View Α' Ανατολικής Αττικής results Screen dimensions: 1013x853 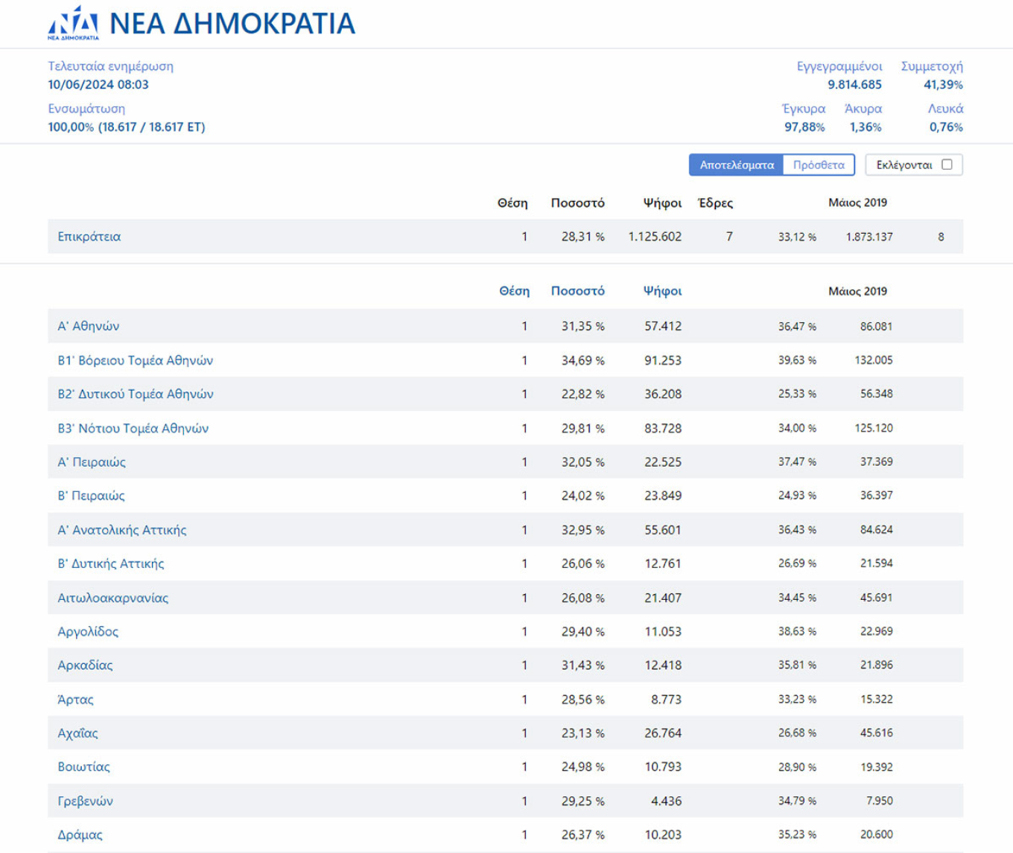coord(122,530)
